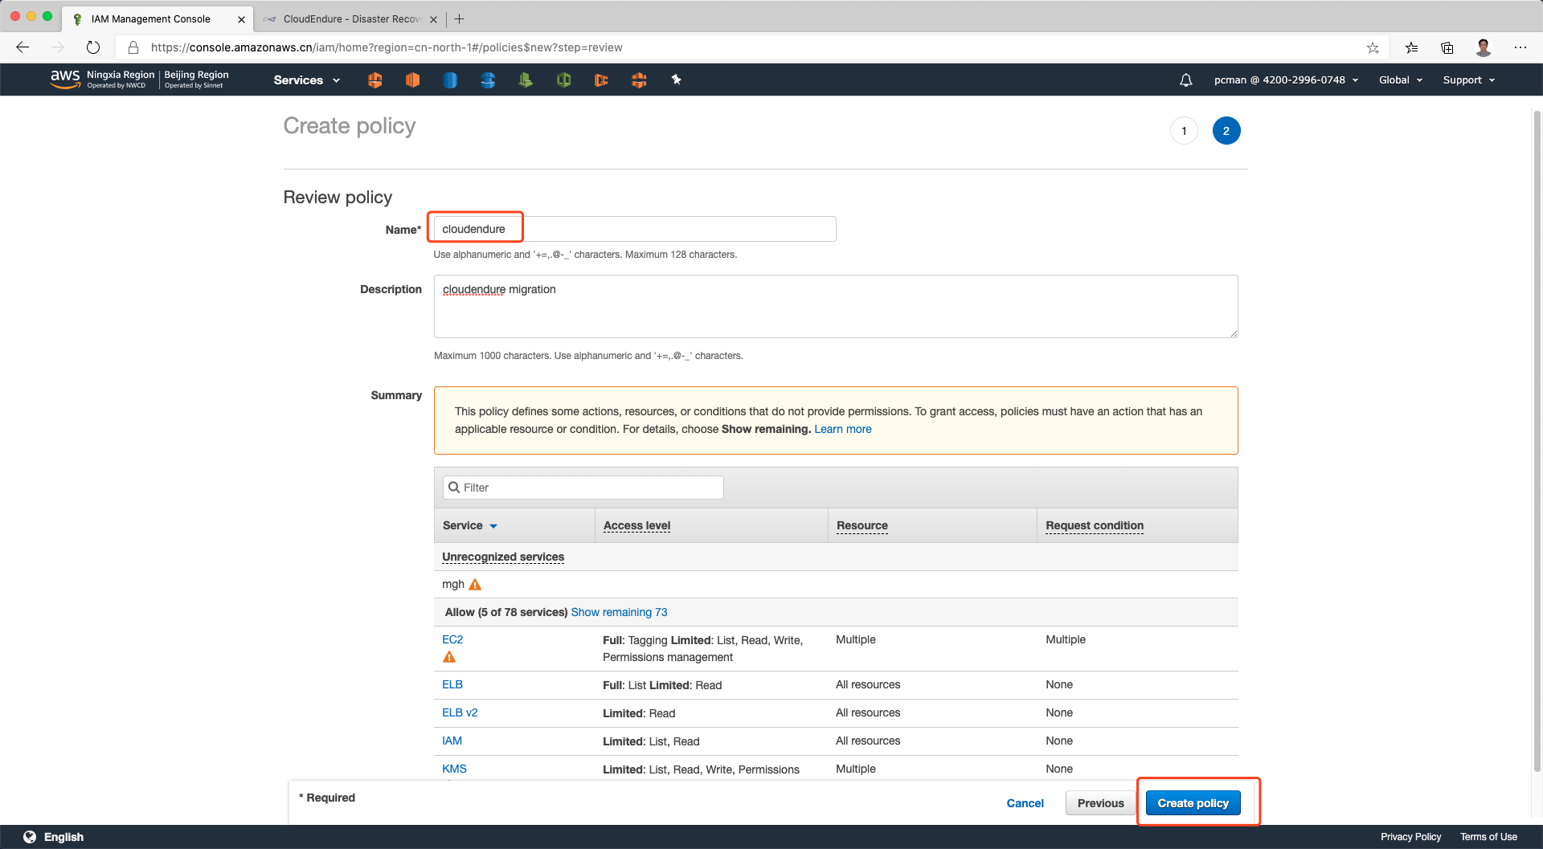This screenshot has width=1543, height=849.
Task: Add this page to favorites with star icon
Action: point(1373,48)
